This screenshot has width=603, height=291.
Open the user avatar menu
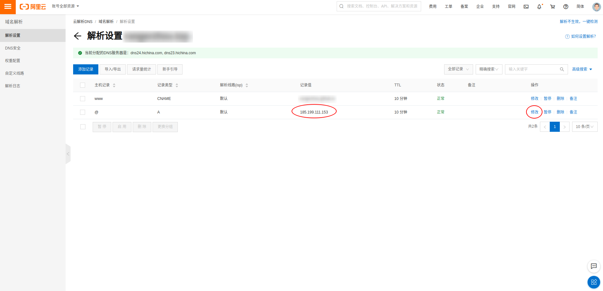(x=596, y=7)
